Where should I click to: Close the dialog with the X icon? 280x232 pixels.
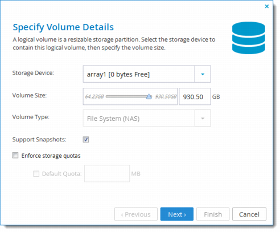(x=267, y=6)
